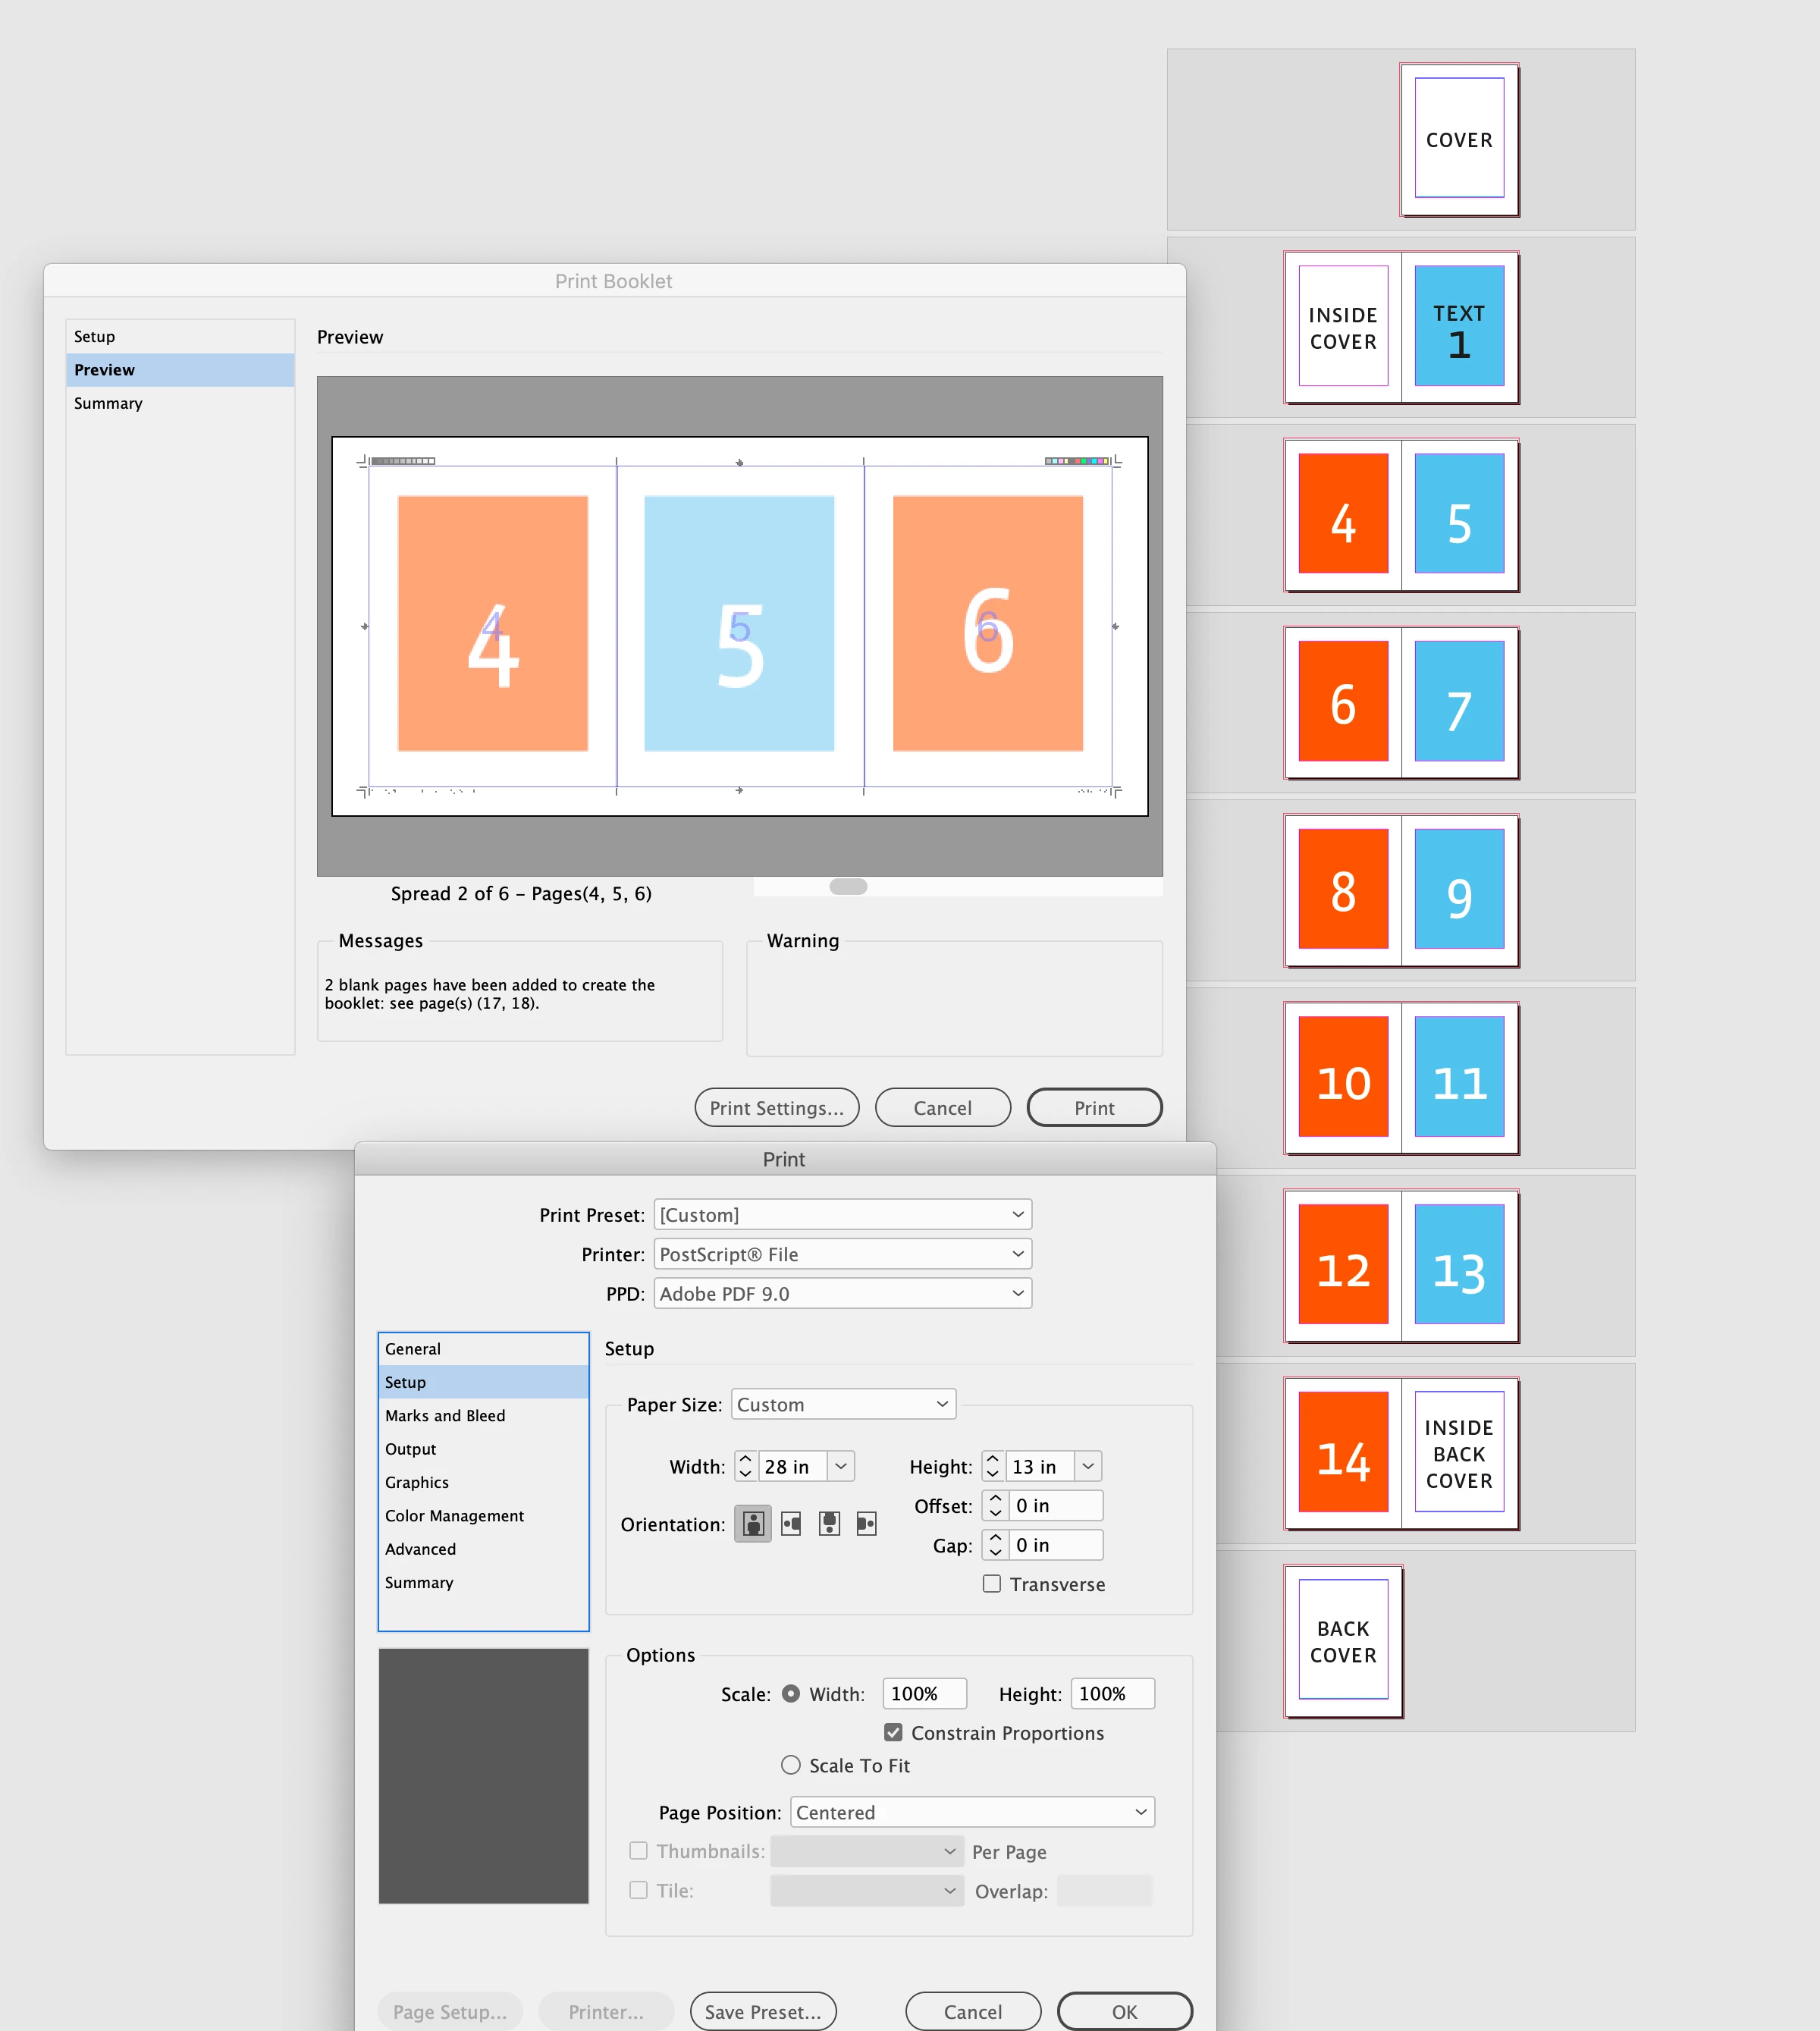
Task: Click the Height stepper arrows
Action: click(x=992, y=1466)
